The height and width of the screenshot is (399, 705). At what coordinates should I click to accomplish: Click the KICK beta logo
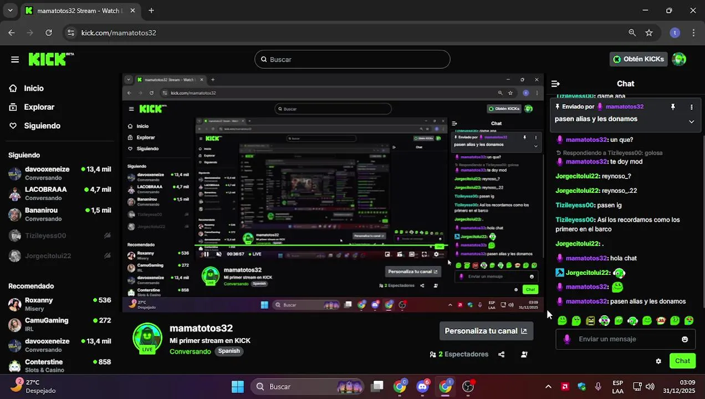51,59
